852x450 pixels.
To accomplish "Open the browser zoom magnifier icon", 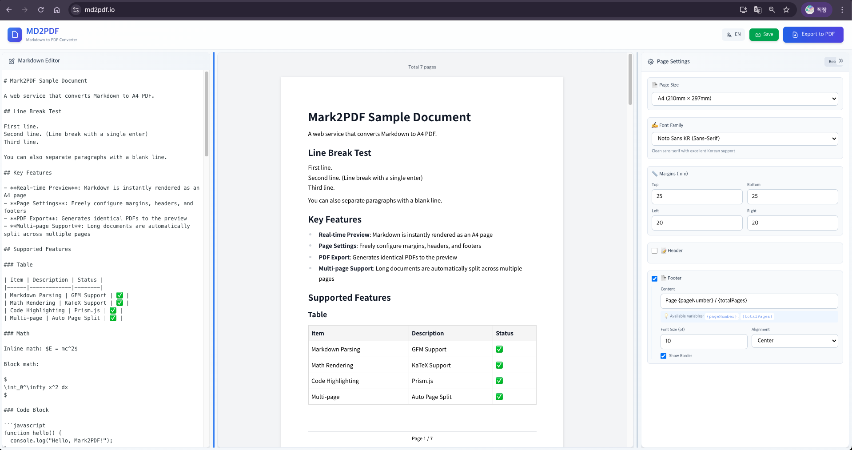I will click(772, 10).
